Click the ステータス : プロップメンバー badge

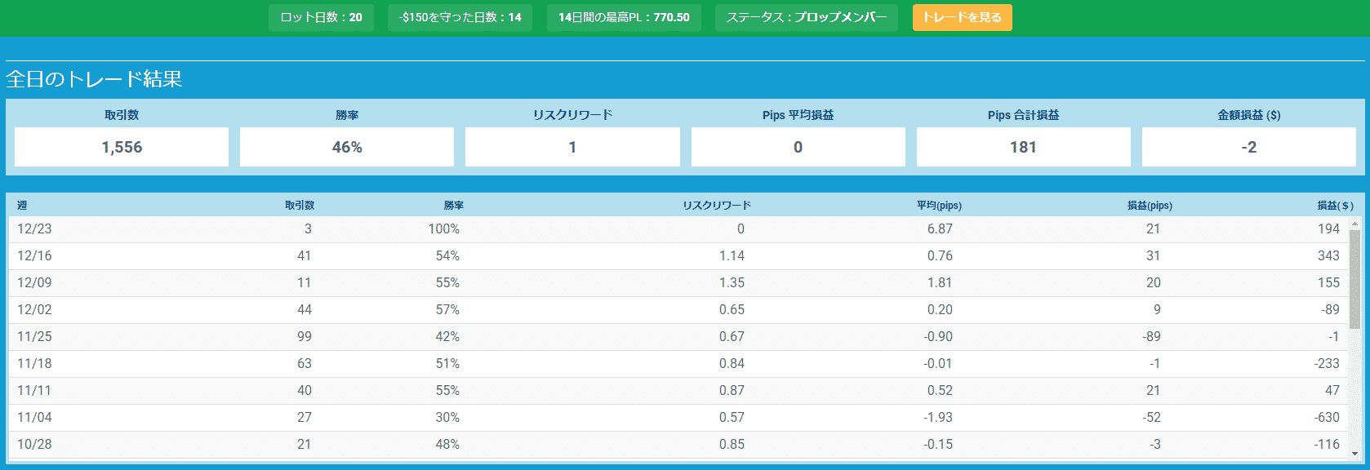[807, 17]
